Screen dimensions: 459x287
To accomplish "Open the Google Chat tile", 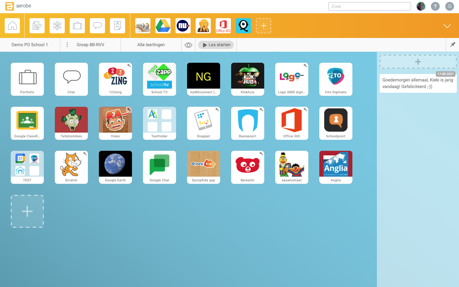I will coord(160,167).
